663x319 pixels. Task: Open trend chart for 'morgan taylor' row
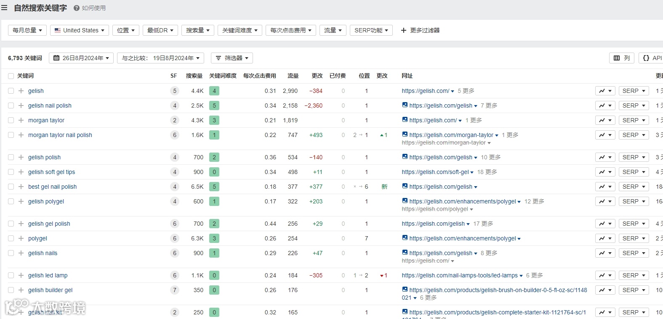pyautogui.click(x=605, y=120)
